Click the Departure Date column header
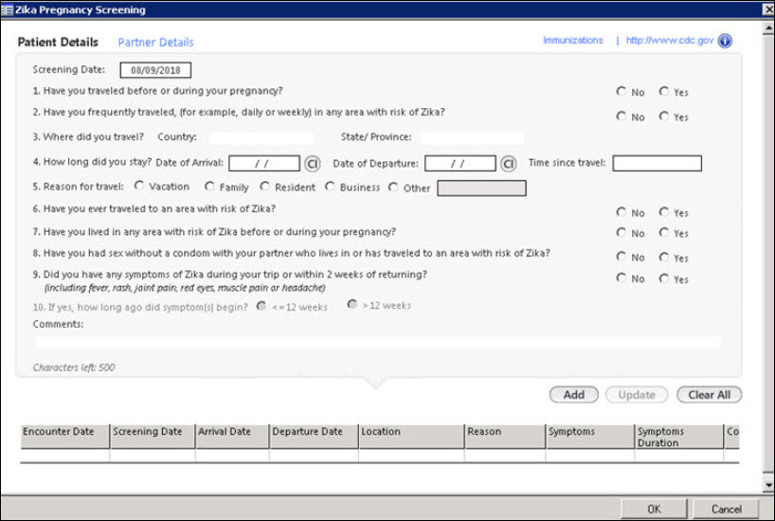This screenshot has width=775, height=521. point(315,437)
